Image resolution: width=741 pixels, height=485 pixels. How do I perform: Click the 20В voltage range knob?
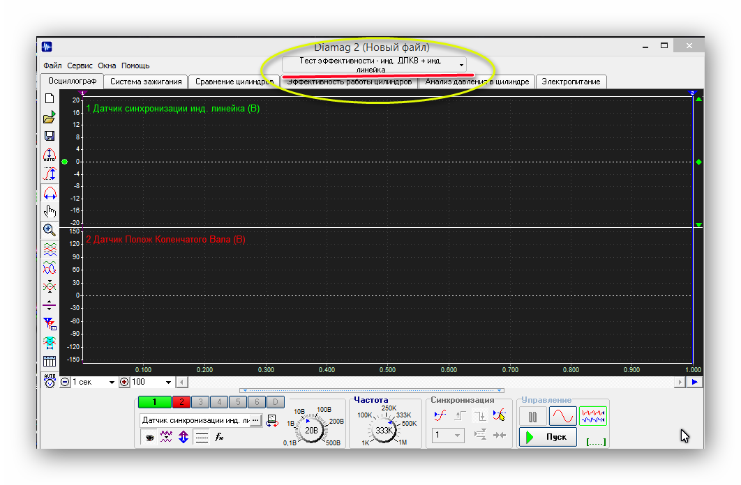[311, 430]
